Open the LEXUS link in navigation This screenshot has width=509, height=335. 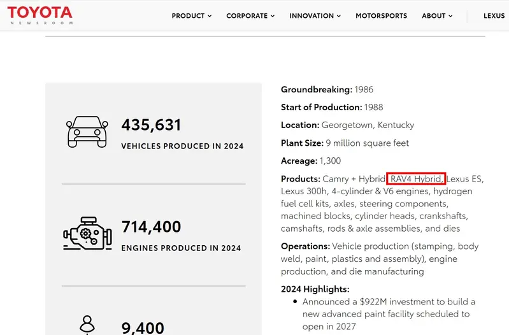[x=494, y=16]
